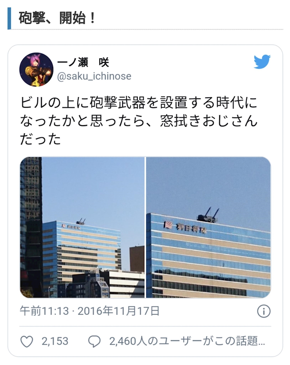Viewport: 290px width, 365px height.
Task: Open right zoomed building photo
Action: tap(208, 228)
